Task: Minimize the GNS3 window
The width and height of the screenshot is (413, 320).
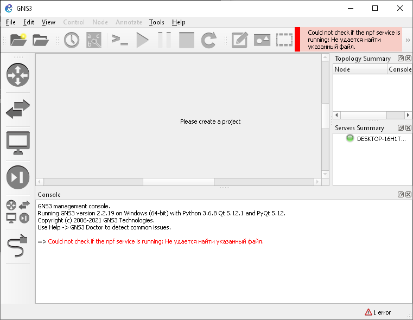Action: [351, 9]
